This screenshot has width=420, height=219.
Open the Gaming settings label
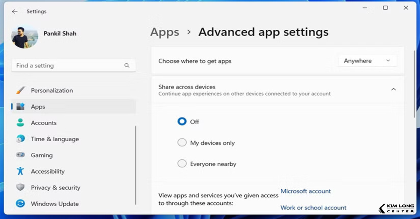point(42,155)
